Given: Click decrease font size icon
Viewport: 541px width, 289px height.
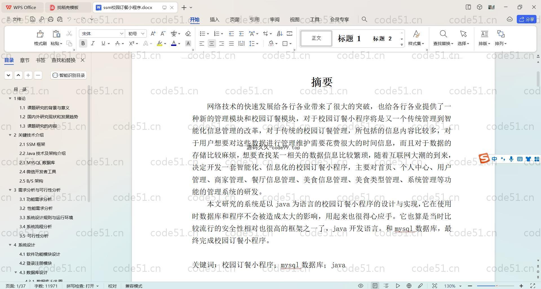Looking at the screenshot, I should (x=163, y=34).
